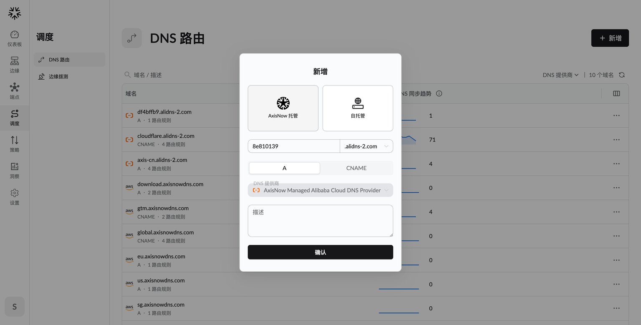Open 洞察 insights in sidebar
The image size is (641, 325).
15,171
